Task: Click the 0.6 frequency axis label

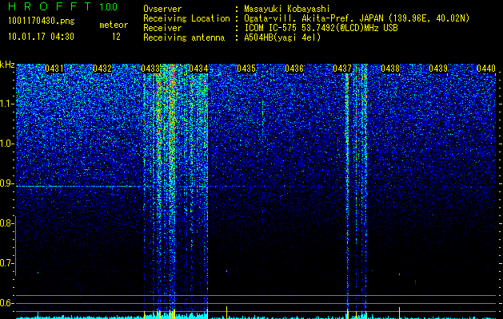Action: (6, 303)
